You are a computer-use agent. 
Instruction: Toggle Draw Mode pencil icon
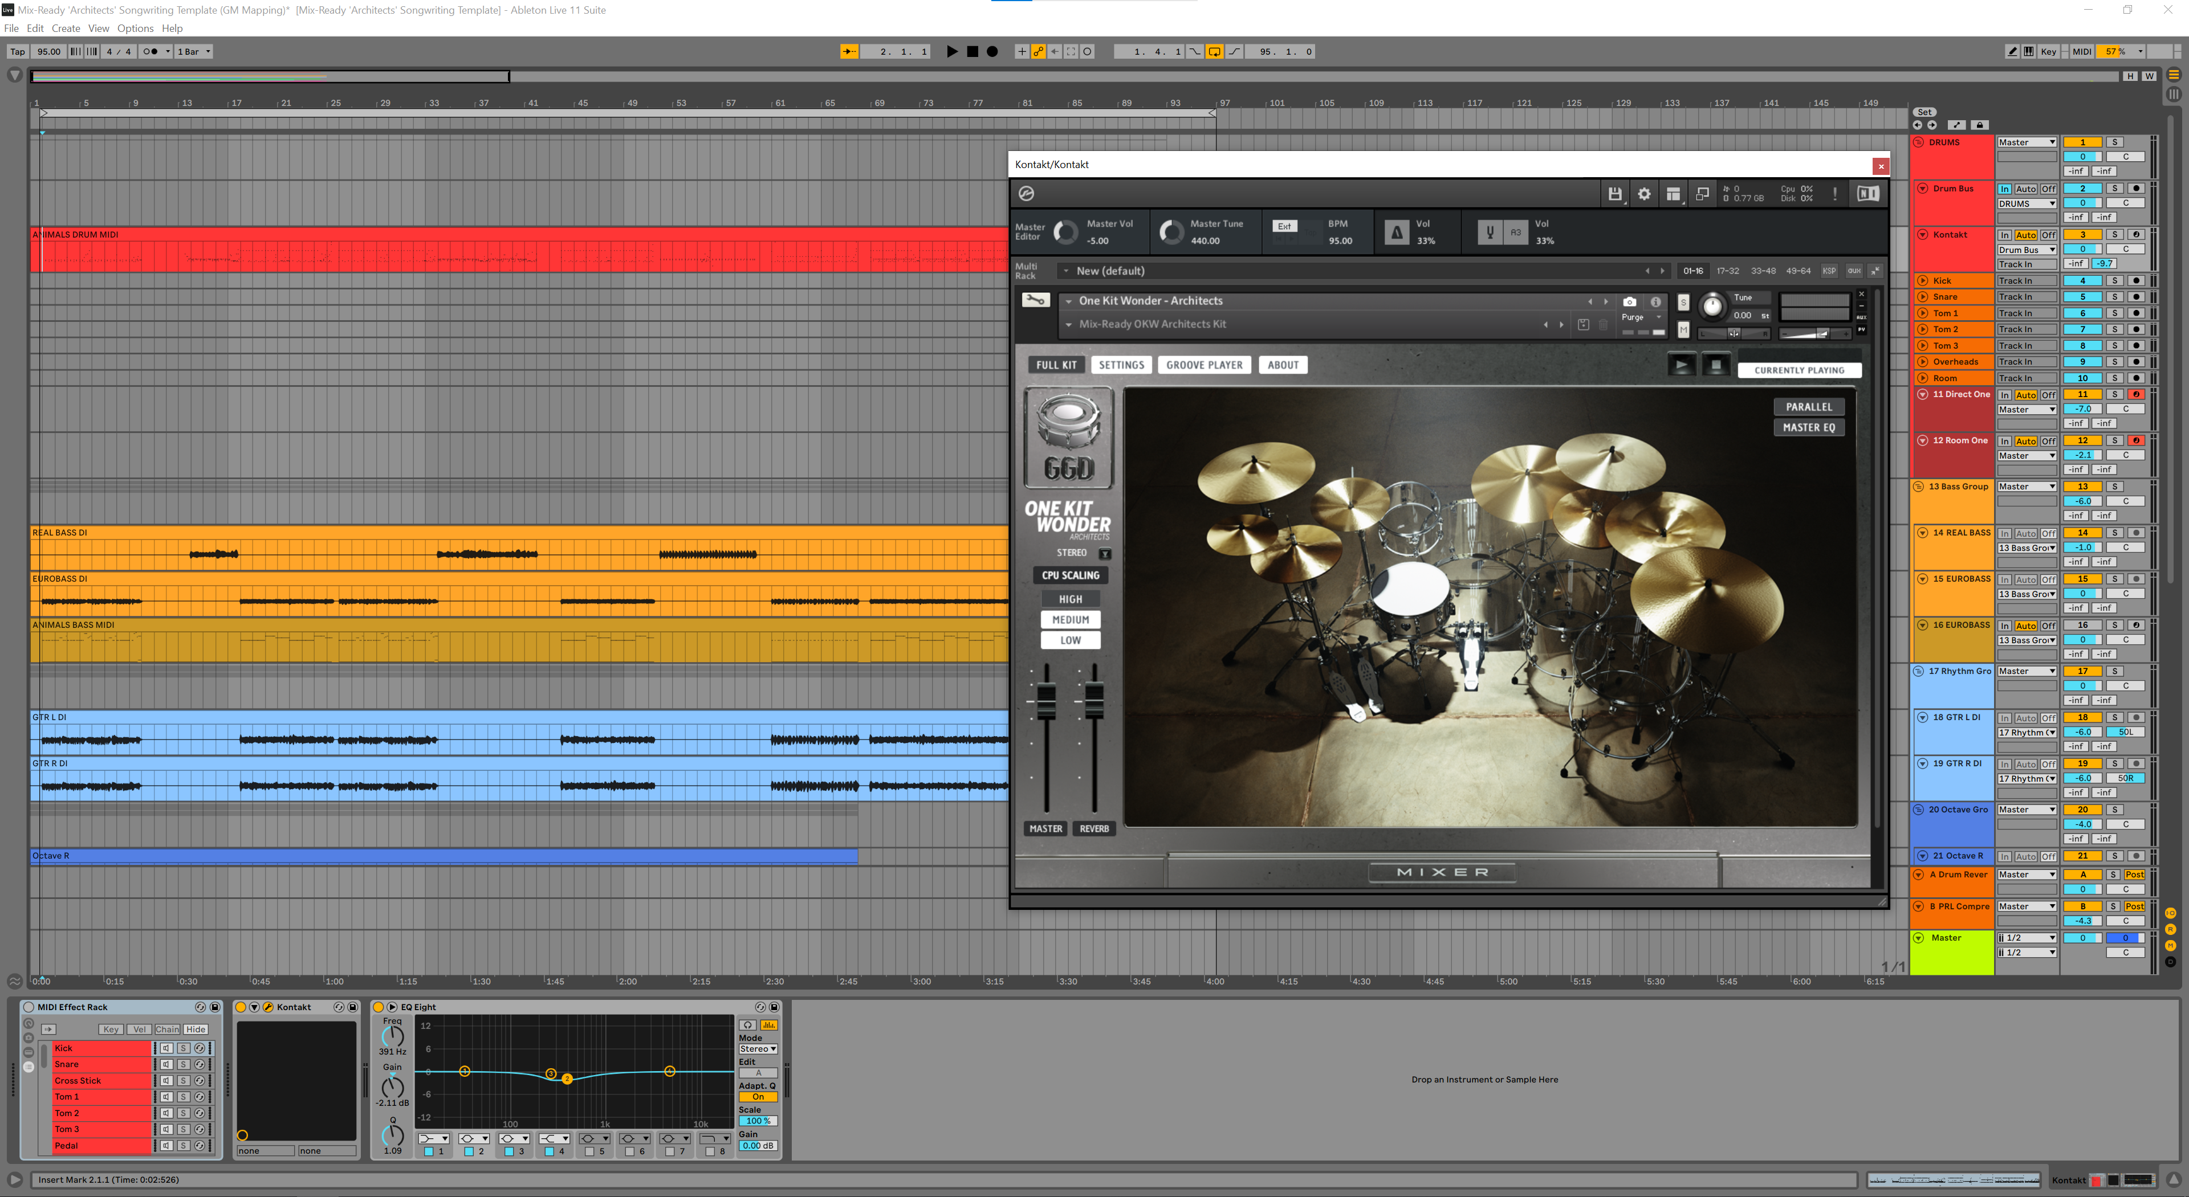[x=2012, y=52]
